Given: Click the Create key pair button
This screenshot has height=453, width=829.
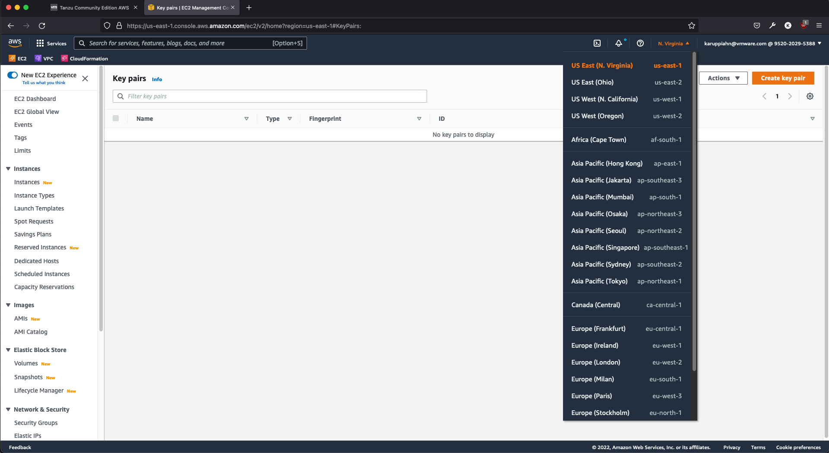Looking at the screenshot, I should tap(783, 78).
